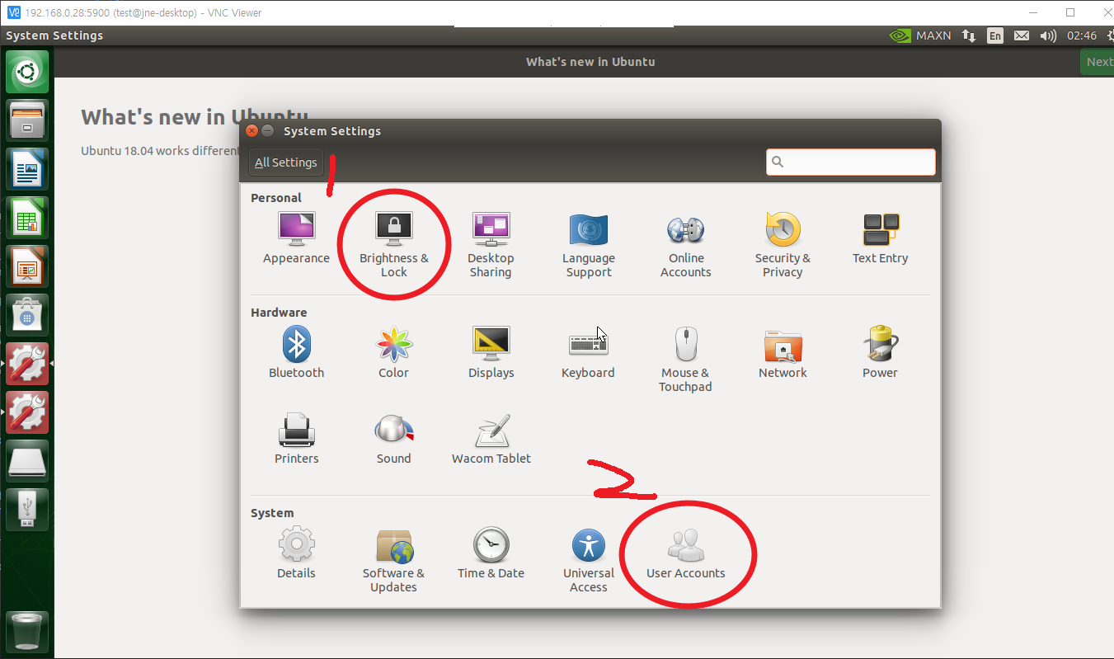Image resolution: width=1114 pixels, height=659 pixels.
Task: Open Text Entry settings
Action: click(881, 239)
